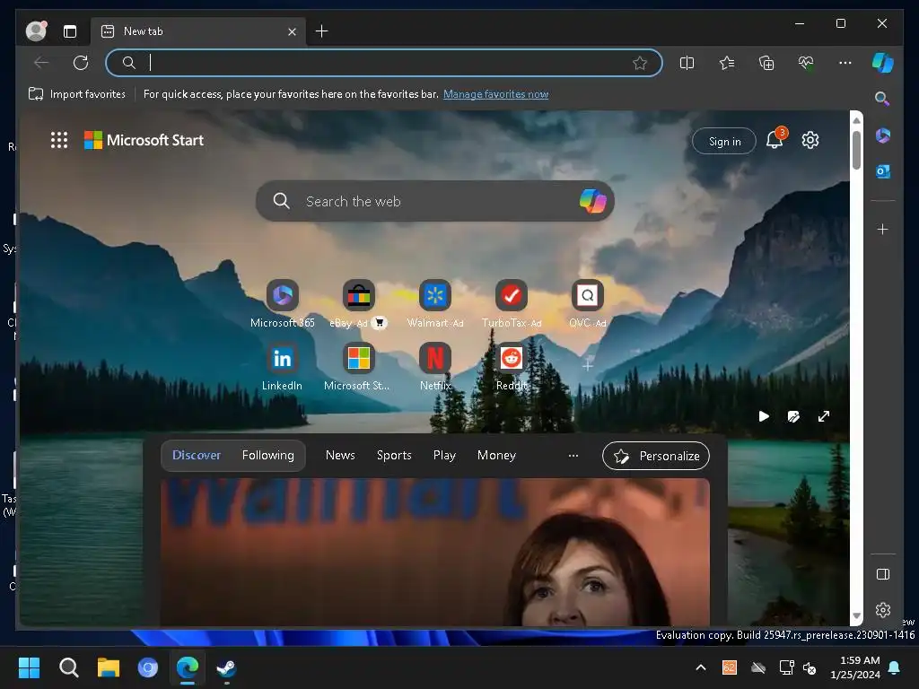Open the QVC quick link
The width and height of the screenshot is (919, 689).
pos(587,303)
